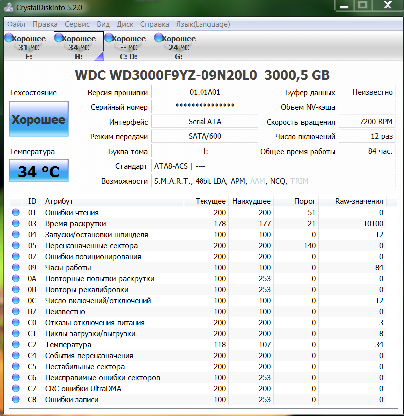Screen dimensions: 404x416
Task: Click the masked serial number field
Action: (205, 107)
